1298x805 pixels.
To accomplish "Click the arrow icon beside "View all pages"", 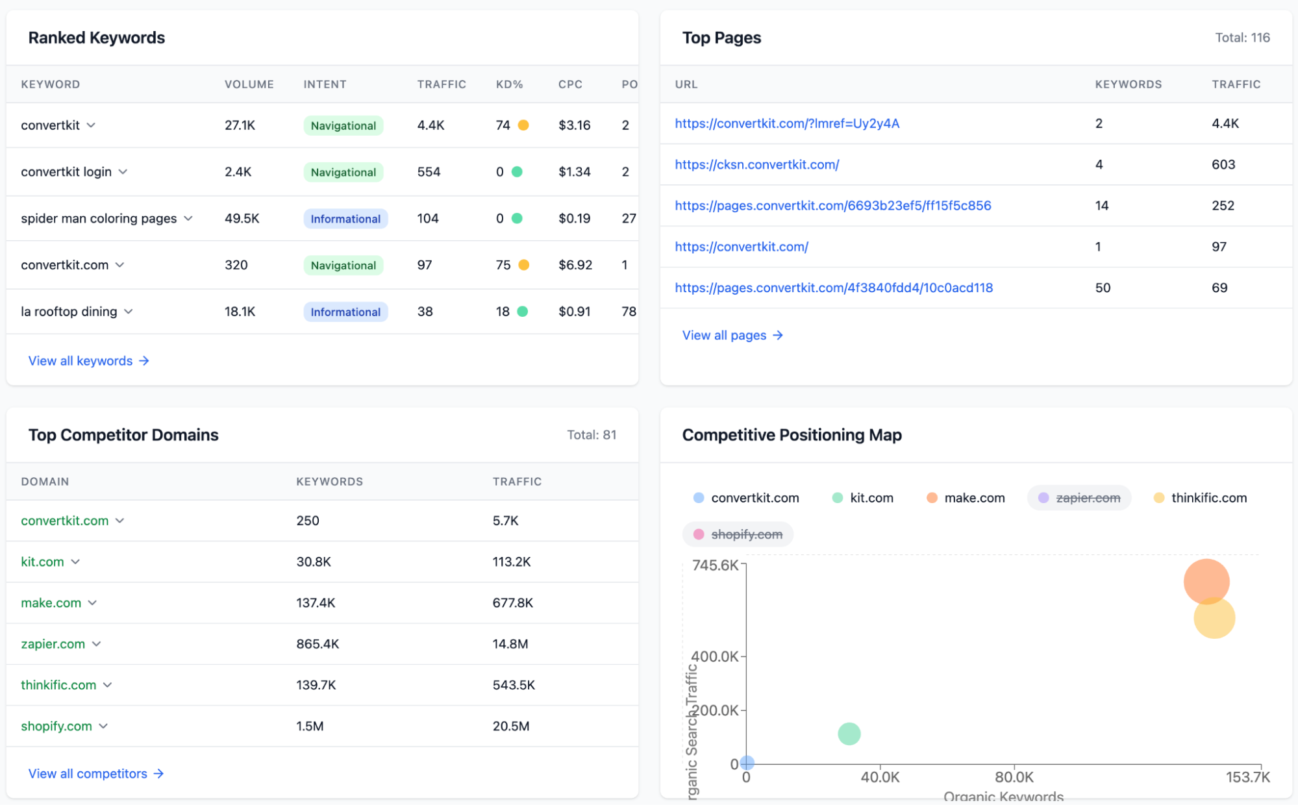I will (778, 335).
